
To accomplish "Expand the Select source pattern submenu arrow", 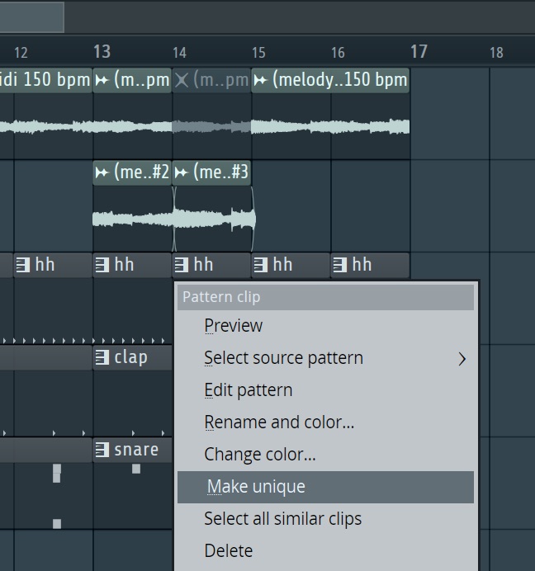I will point(462,359).
